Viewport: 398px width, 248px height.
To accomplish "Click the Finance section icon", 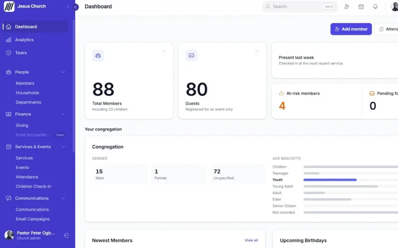I will (x=9, y=114).
